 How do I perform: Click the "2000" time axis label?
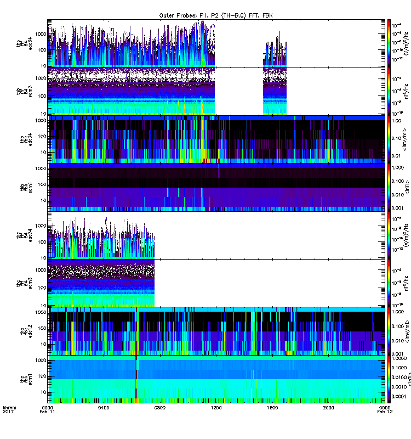(328, 408)
